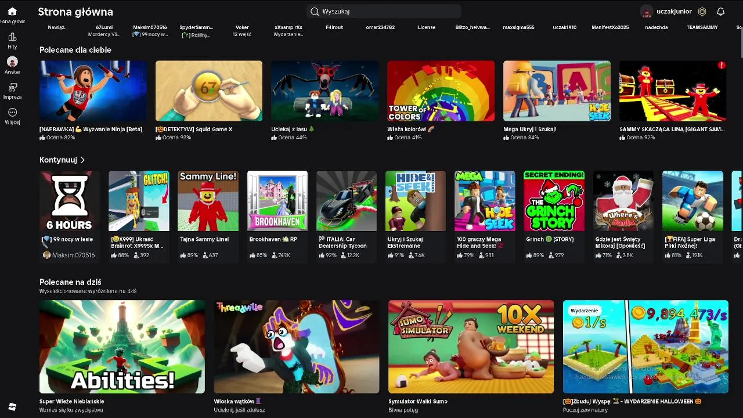The height and width of the screenshot is (418, 743).
Task: Open the Awatar sidebar icon
Action: pyautogui.click(x=12, y=62)
